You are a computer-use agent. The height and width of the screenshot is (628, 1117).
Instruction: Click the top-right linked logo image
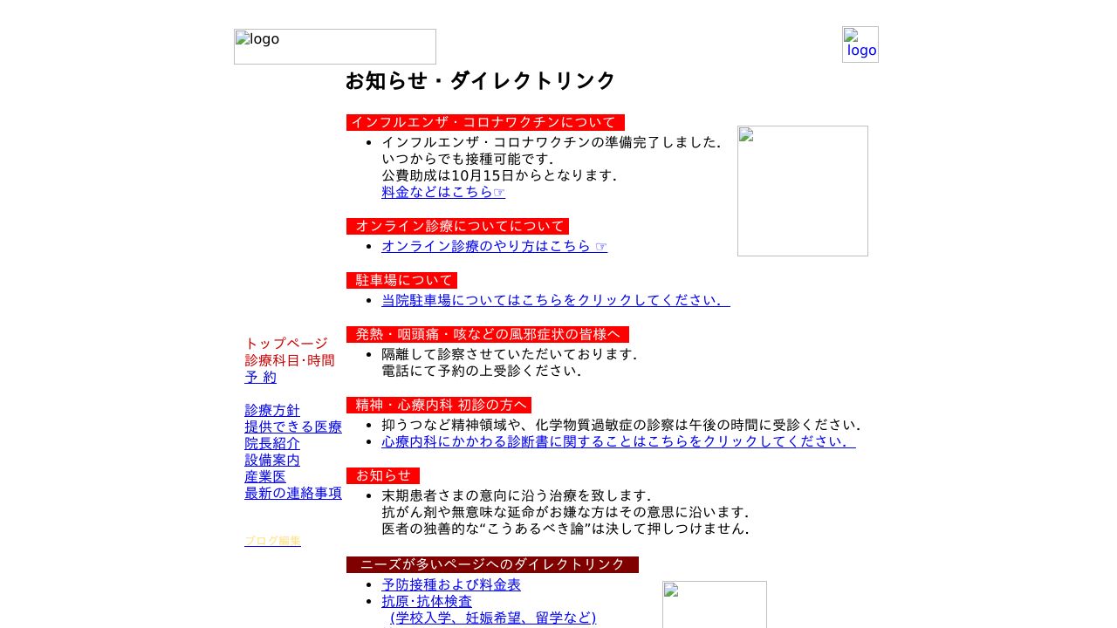click(860, 44)
